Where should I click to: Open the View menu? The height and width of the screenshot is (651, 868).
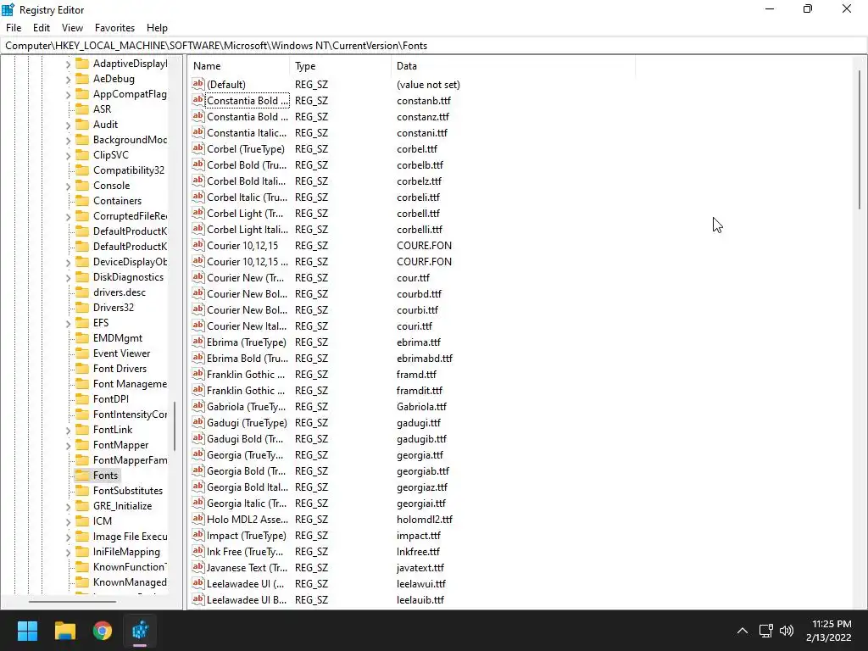pos(72,28)
